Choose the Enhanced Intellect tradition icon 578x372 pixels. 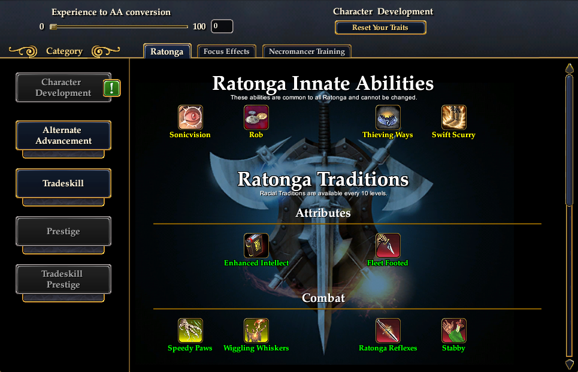[x=256, y=246]
